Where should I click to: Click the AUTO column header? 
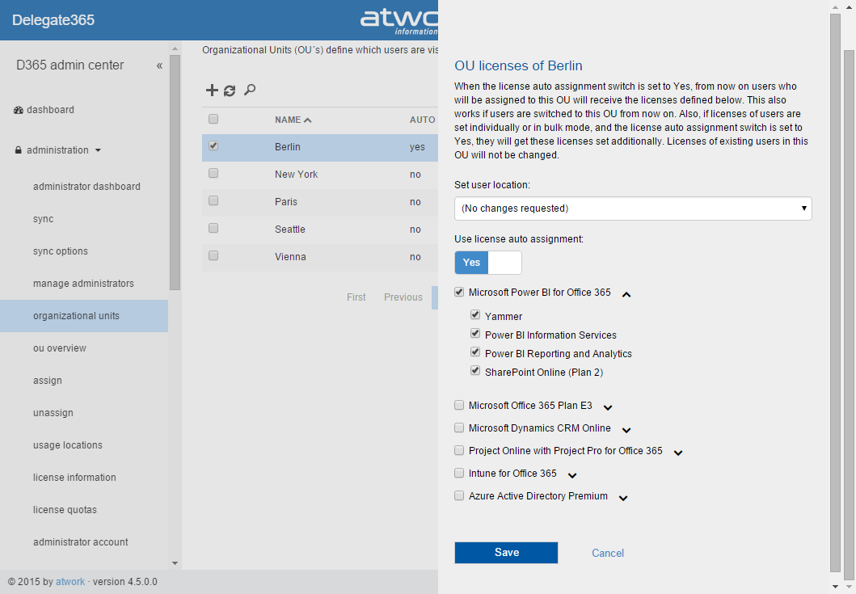(x=423, y=120)
